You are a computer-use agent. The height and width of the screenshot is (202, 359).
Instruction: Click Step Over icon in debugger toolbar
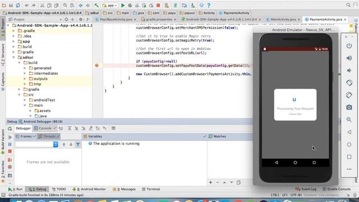[70, 128]
